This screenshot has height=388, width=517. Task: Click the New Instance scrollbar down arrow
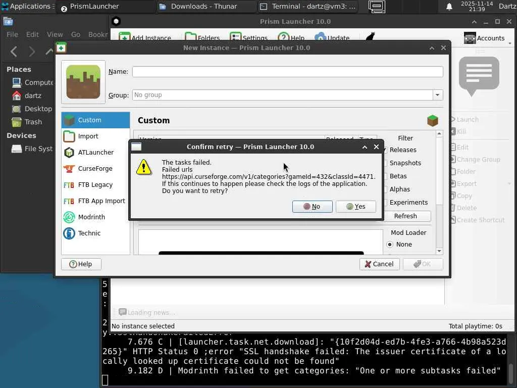[439, 251]
